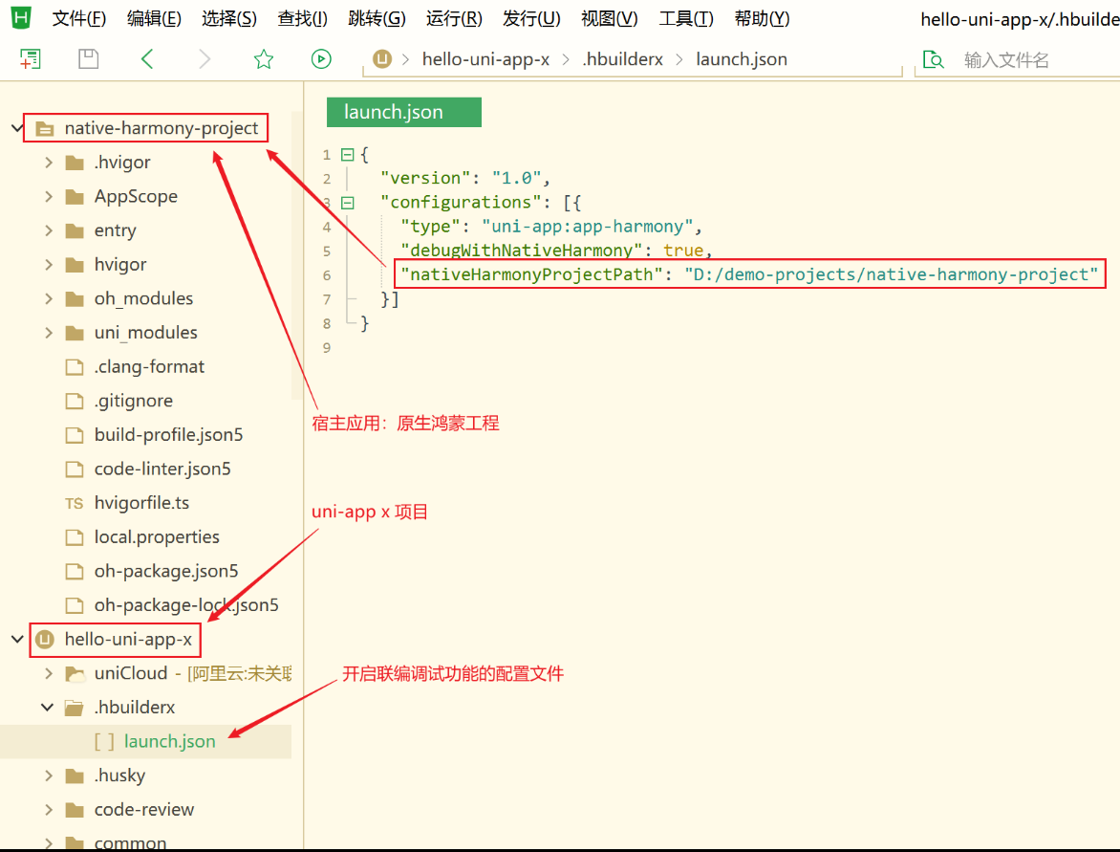The height and width of the screenshot is (852, 1120).
Task: Open the 帮助(Y) menu
Action: click(x=763, y=18)
